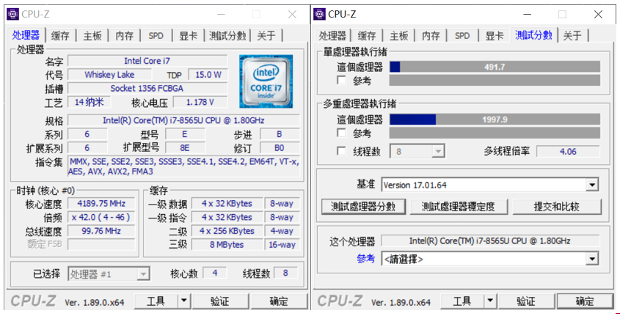This screenshot has height=316, width=620.
Task: Switch to 缓存 tab in right window
Action: click(x=367, y=36)
